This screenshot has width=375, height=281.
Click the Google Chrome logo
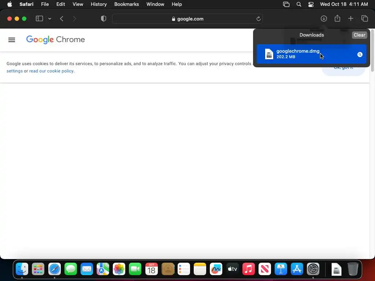point(56,40)
